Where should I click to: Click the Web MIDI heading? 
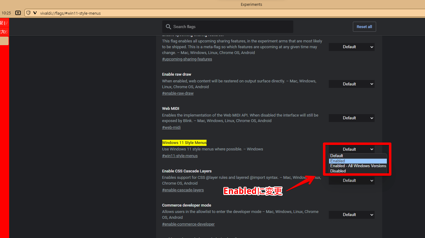coord(171,109)
